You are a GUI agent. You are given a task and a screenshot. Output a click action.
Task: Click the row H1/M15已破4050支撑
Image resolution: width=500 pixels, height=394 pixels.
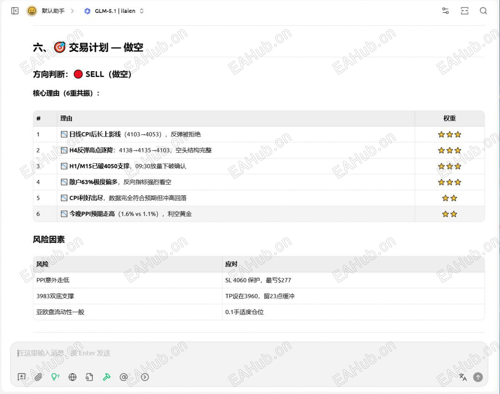pyautogui.click(x=259, y=166)
